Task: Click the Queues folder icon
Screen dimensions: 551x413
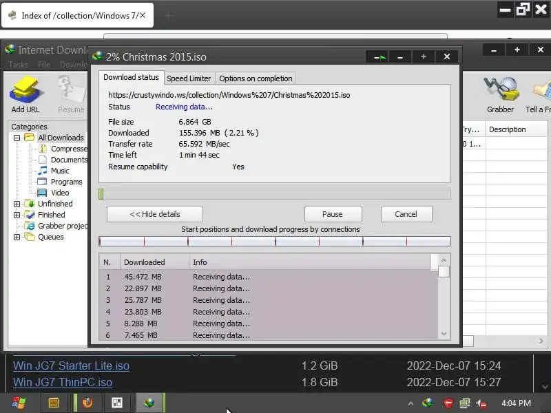Action: click(30, 237)
